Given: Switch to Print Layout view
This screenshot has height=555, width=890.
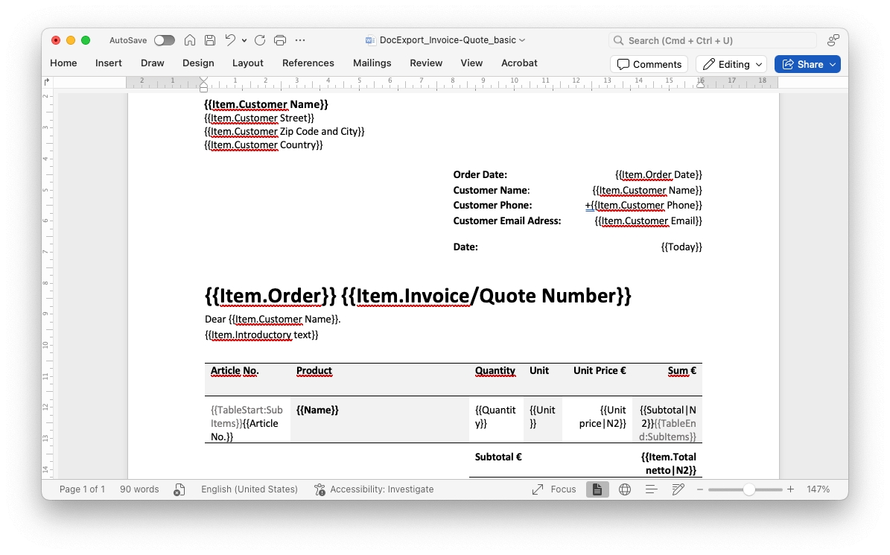Looking at the screenshot, I should (x=597, y=489).
